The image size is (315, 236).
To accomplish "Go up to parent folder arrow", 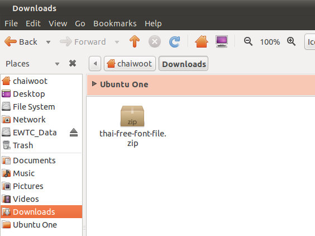I will tap(135, 41).
